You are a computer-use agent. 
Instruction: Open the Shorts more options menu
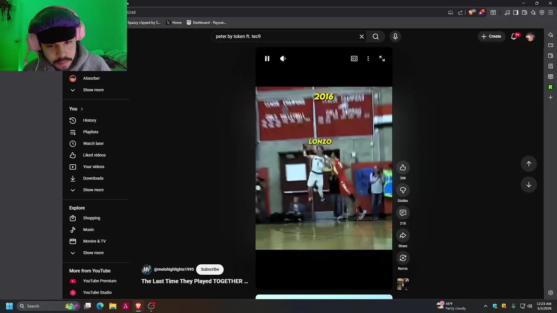click(368, 59)
